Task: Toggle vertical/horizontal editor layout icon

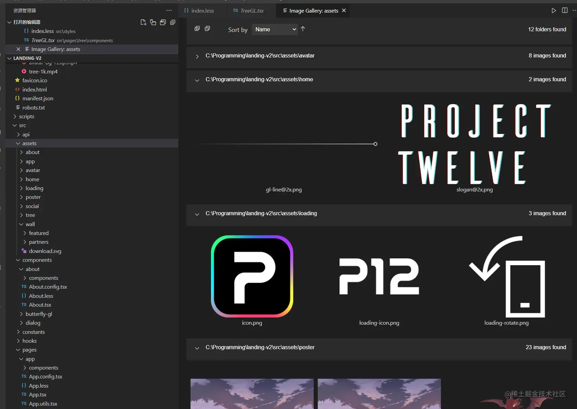Action: tap(153, 23)
